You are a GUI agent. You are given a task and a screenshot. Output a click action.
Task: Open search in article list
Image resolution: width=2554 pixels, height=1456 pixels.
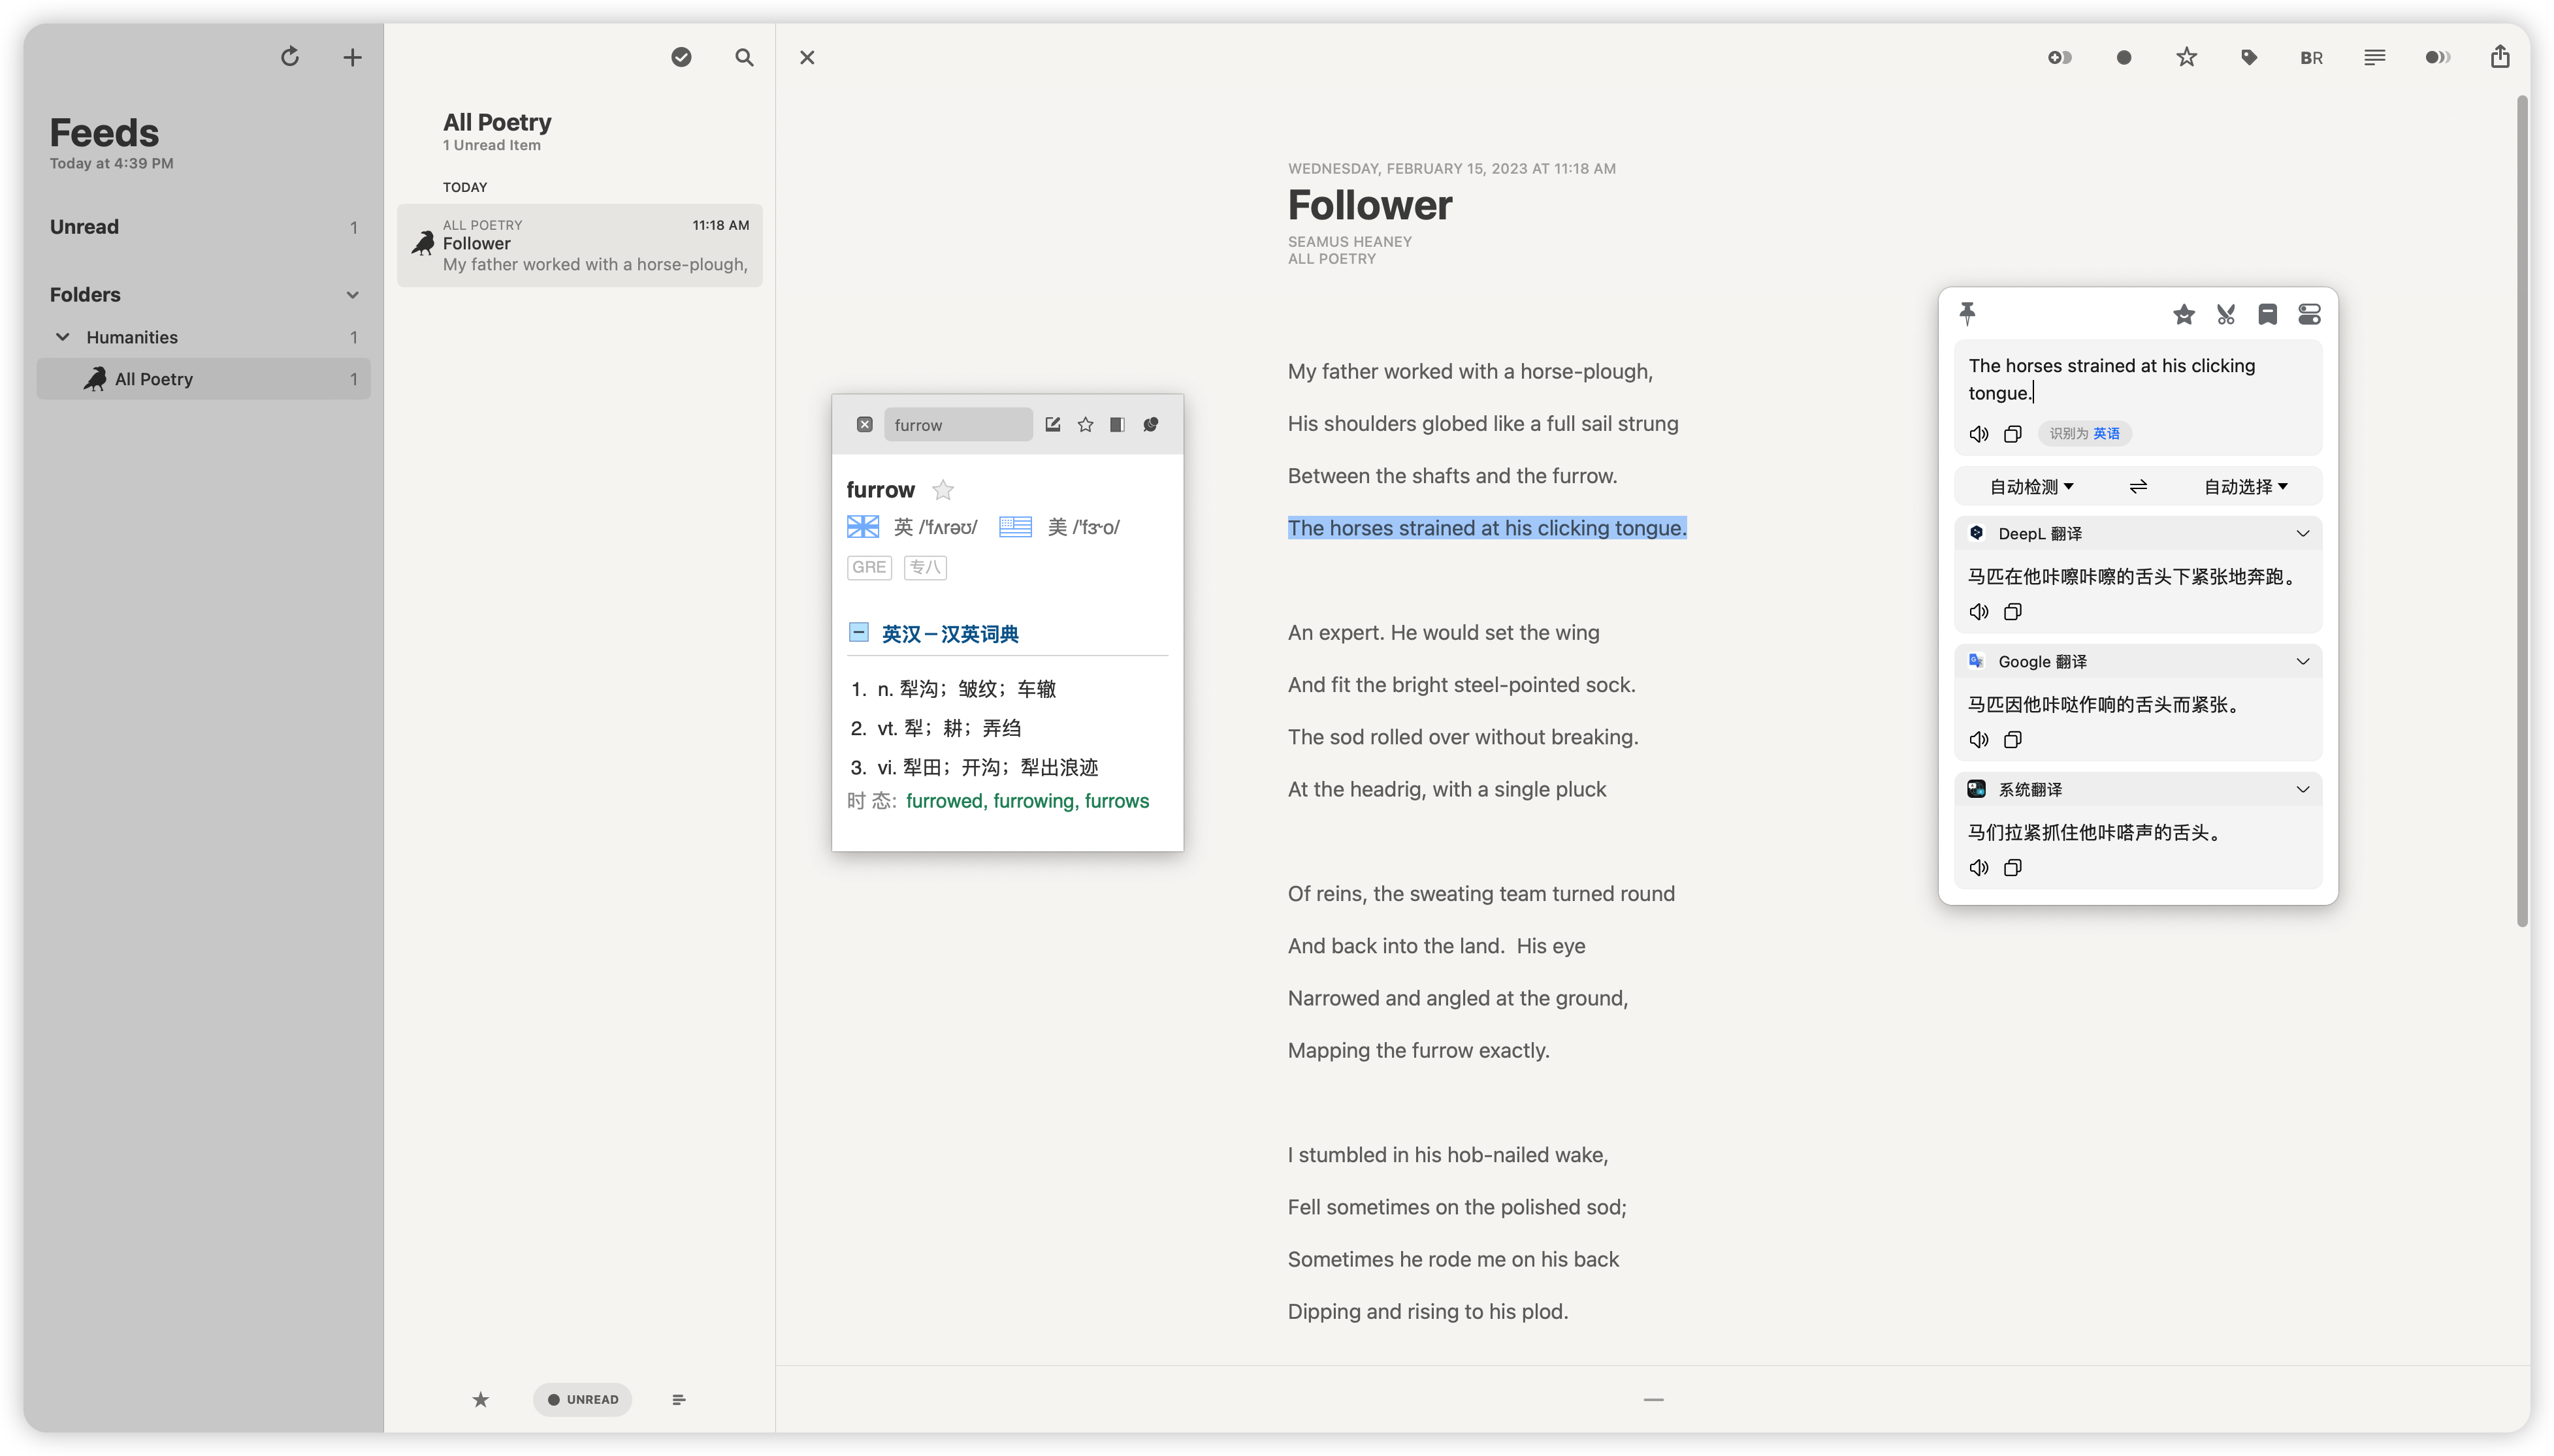744,57
